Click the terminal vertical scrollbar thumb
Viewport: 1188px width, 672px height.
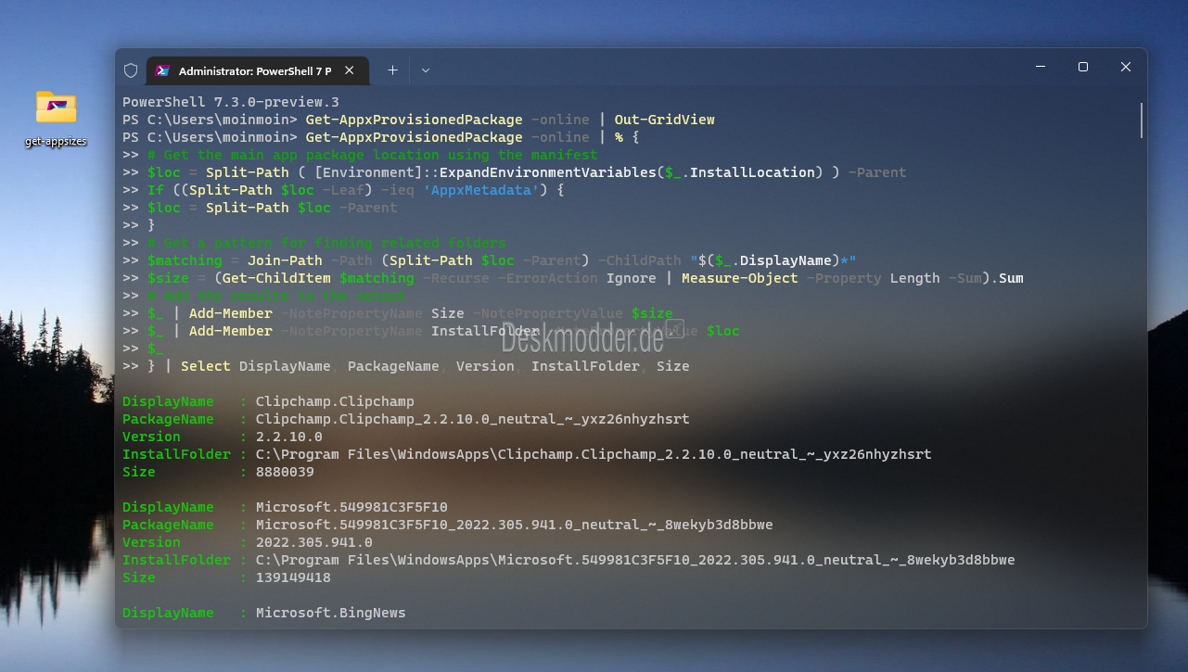coord(1141,120)
